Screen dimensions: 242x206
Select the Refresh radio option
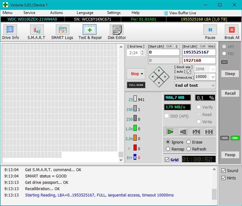pos(189,149)
